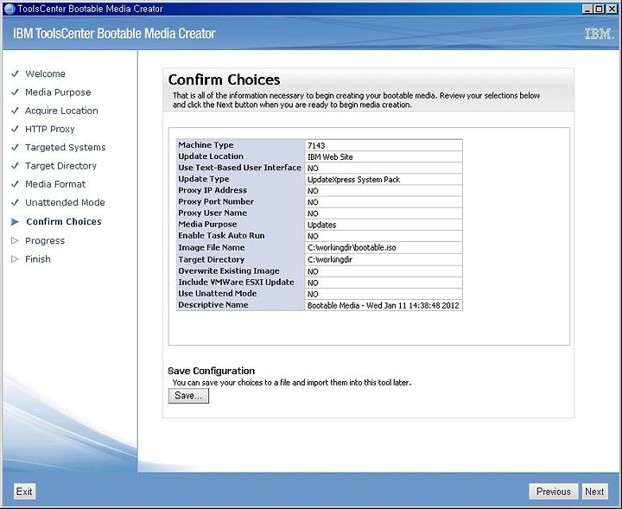Click UpdateXpress System Pack value
The height and width of the screenshot is (509, 622).
(354, 180)
